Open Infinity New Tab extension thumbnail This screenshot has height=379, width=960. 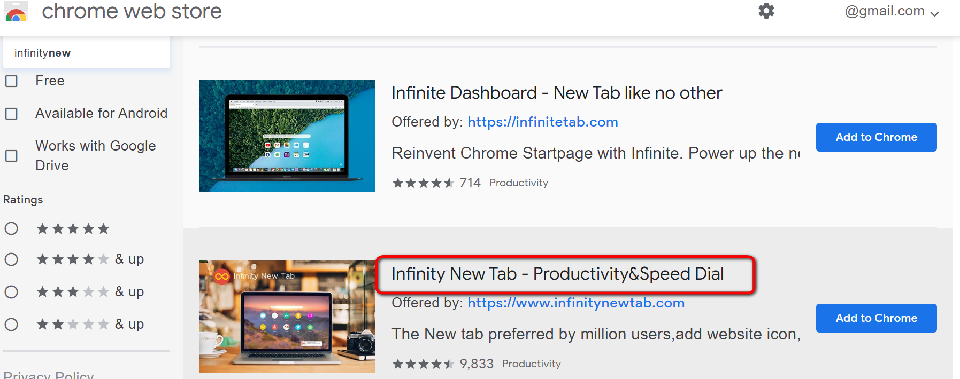pyautogui.click(x=287, y=317)
